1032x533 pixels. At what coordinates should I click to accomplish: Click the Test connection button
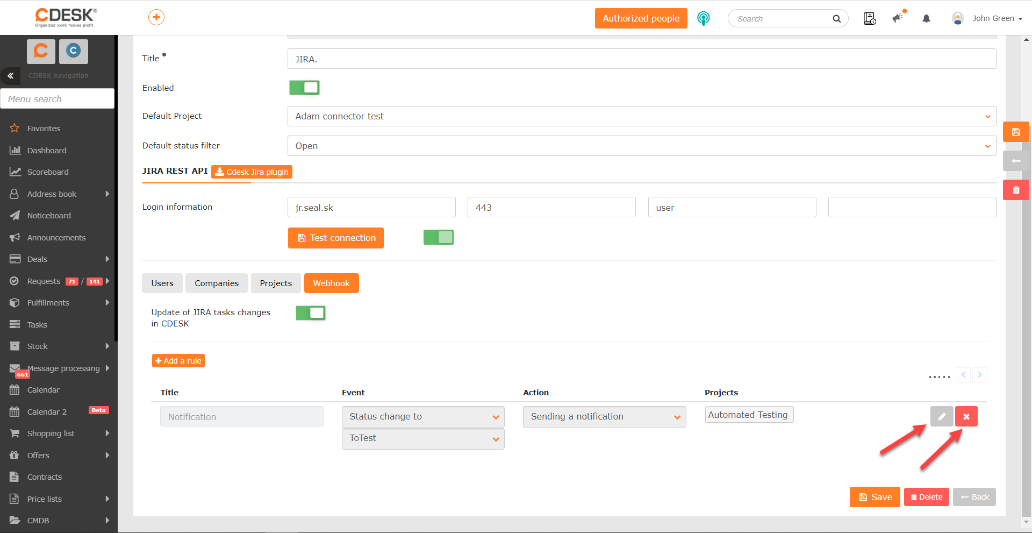pyautogui.click(x=336, y=238)
